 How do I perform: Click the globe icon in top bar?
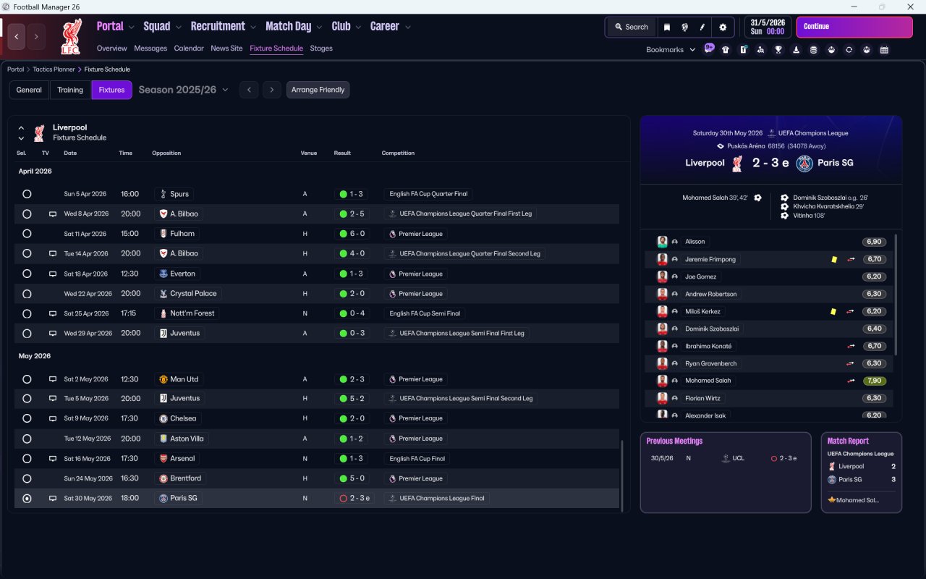684,28
